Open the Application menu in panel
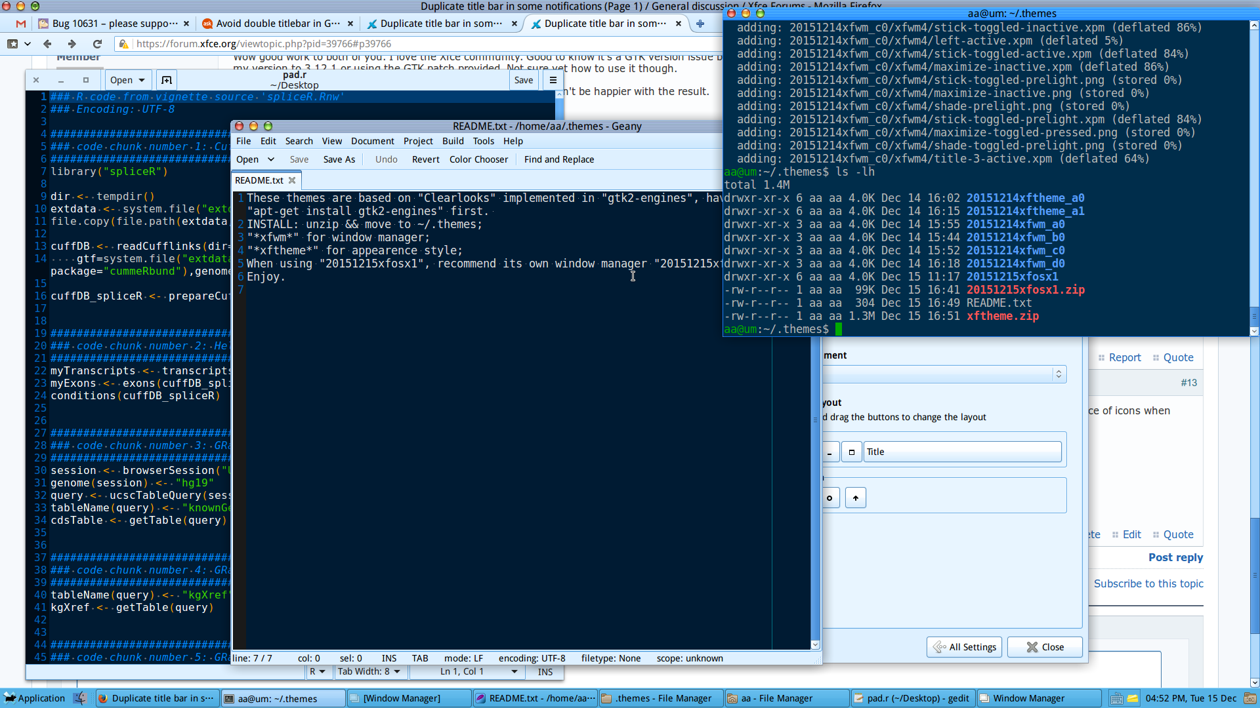The width and height of the screenshot is (1260, 708). (34, 698)
